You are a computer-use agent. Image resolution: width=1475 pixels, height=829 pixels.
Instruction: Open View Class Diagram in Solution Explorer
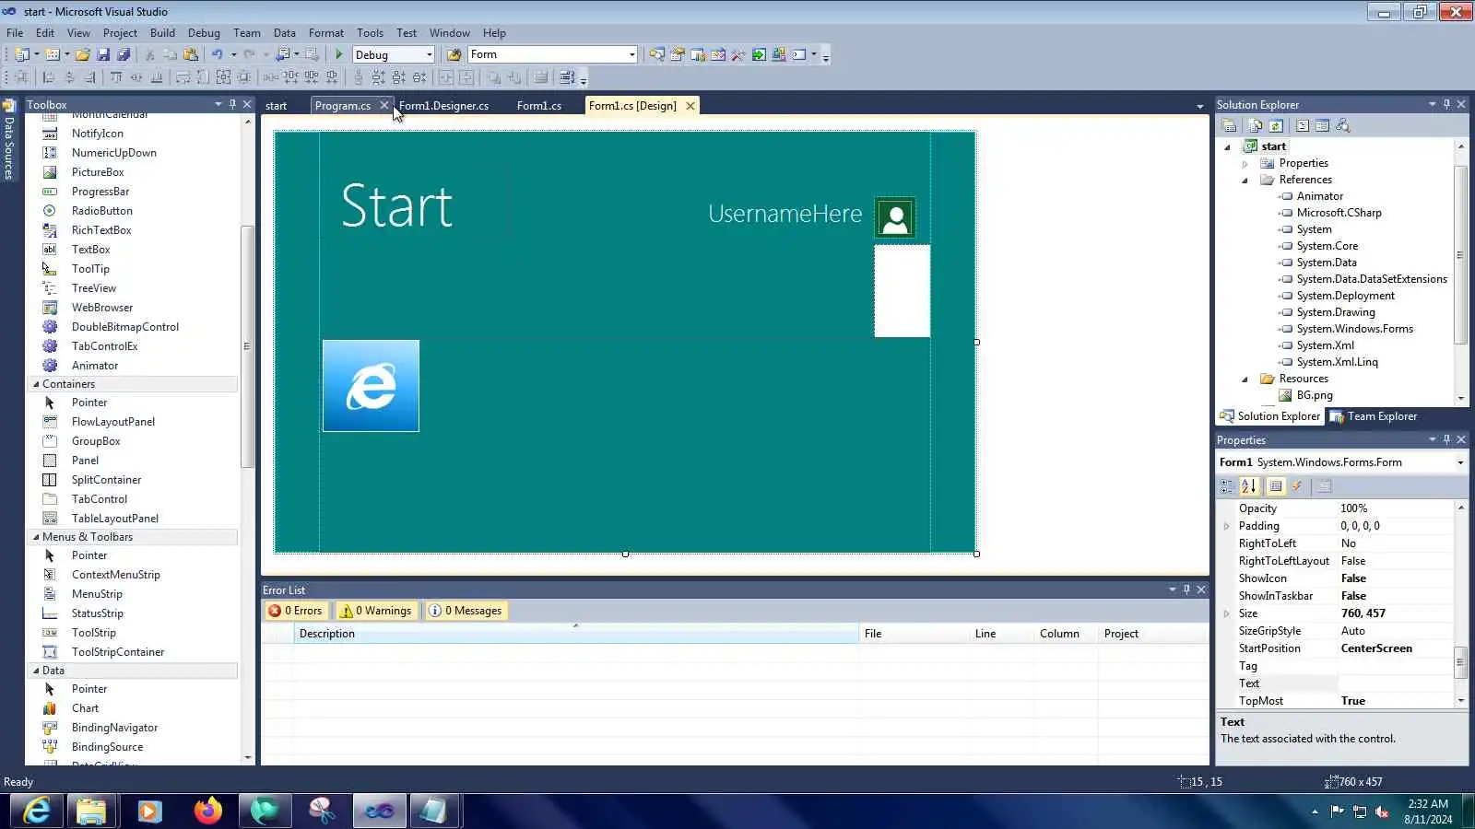click(x=1342, y=126)
